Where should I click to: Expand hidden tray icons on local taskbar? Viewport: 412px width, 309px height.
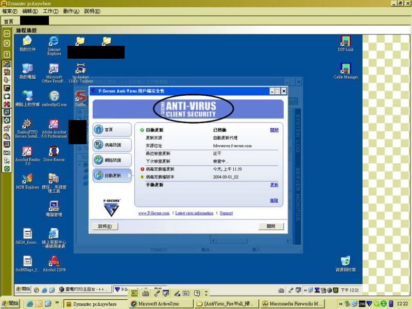point(340,304)
